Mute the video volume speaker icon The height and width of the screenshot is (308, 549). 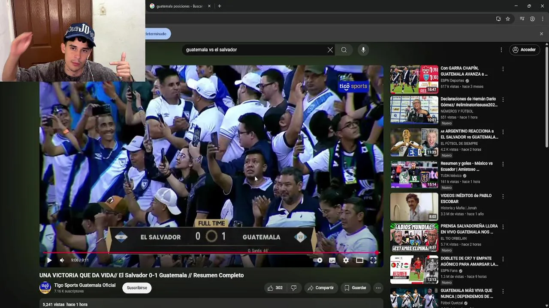tap(62, 260)
